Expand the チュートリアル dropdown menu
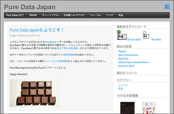Screen dimensions: 174x114 (51, 15)
